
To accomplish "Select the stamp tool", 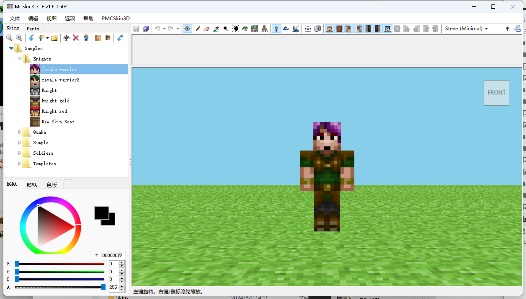I will pos(264,28).
